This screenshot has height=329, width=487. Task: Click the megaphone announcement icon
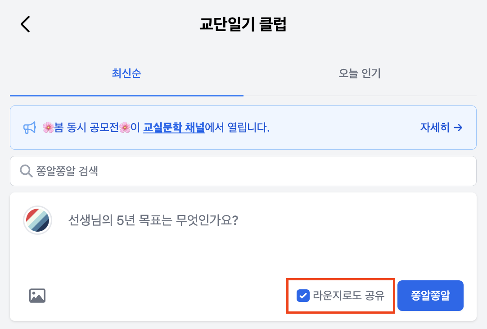[29, 128]
